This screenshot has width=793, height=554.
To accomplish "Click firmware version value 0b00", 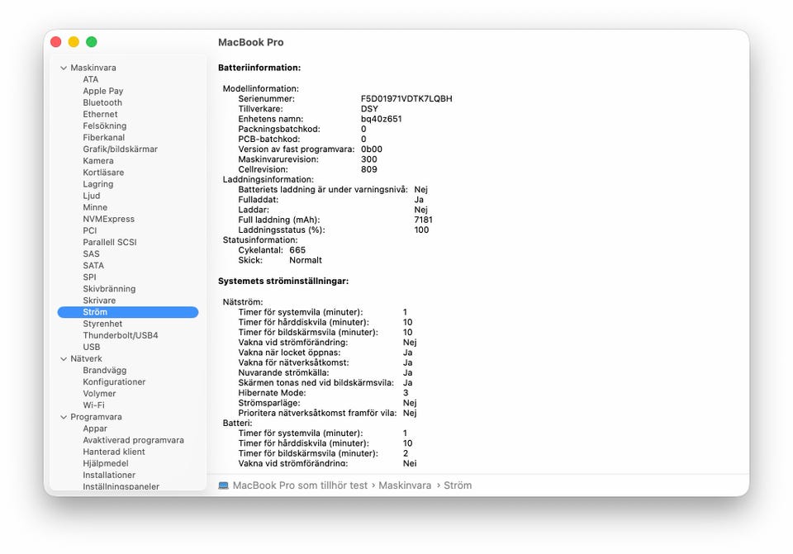I will 372,149.
